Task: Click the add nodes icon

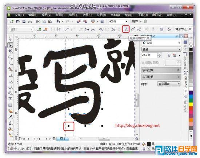Action: point(39,29)
